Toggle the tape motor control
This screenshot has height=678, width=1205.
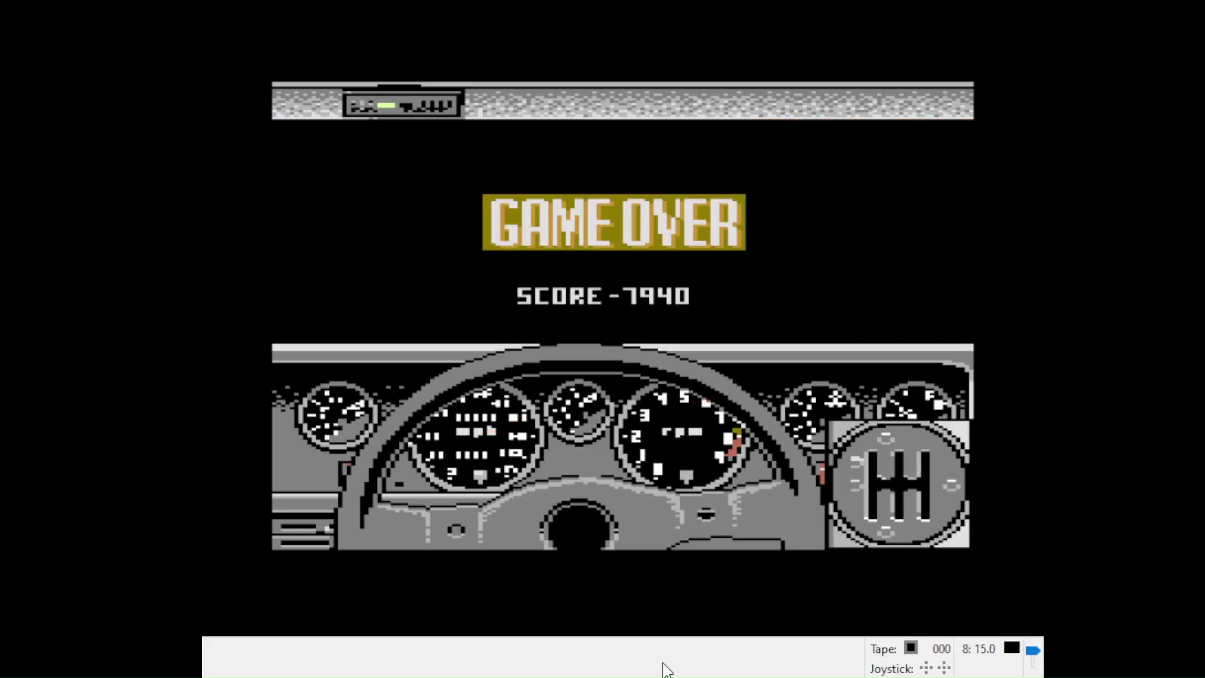coord(911,648)
